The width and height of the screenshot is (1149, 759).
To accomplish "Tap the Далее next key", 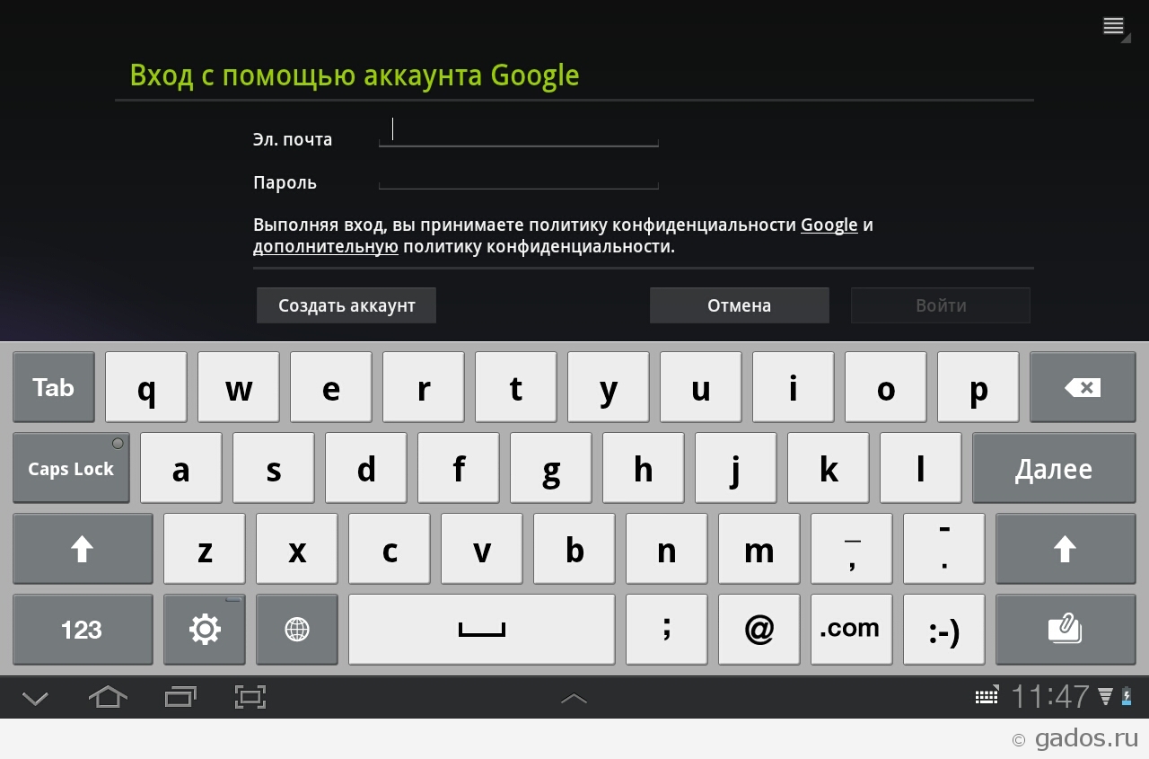I will pos(1054,468).
